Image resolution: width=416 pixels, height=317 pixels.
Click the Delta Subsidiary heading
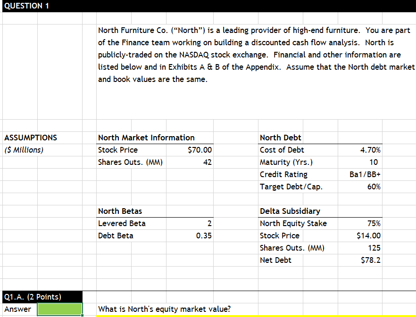coord(290,211)
